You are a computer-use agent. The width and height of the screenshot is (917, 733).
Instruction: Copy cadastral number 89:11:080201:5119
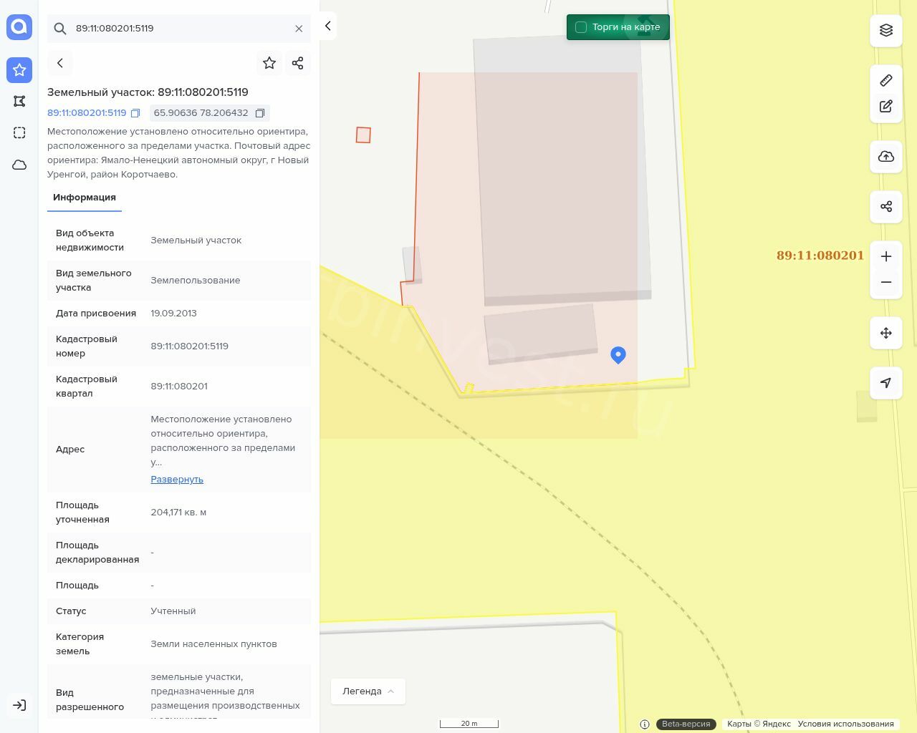(x=135, y=113)
